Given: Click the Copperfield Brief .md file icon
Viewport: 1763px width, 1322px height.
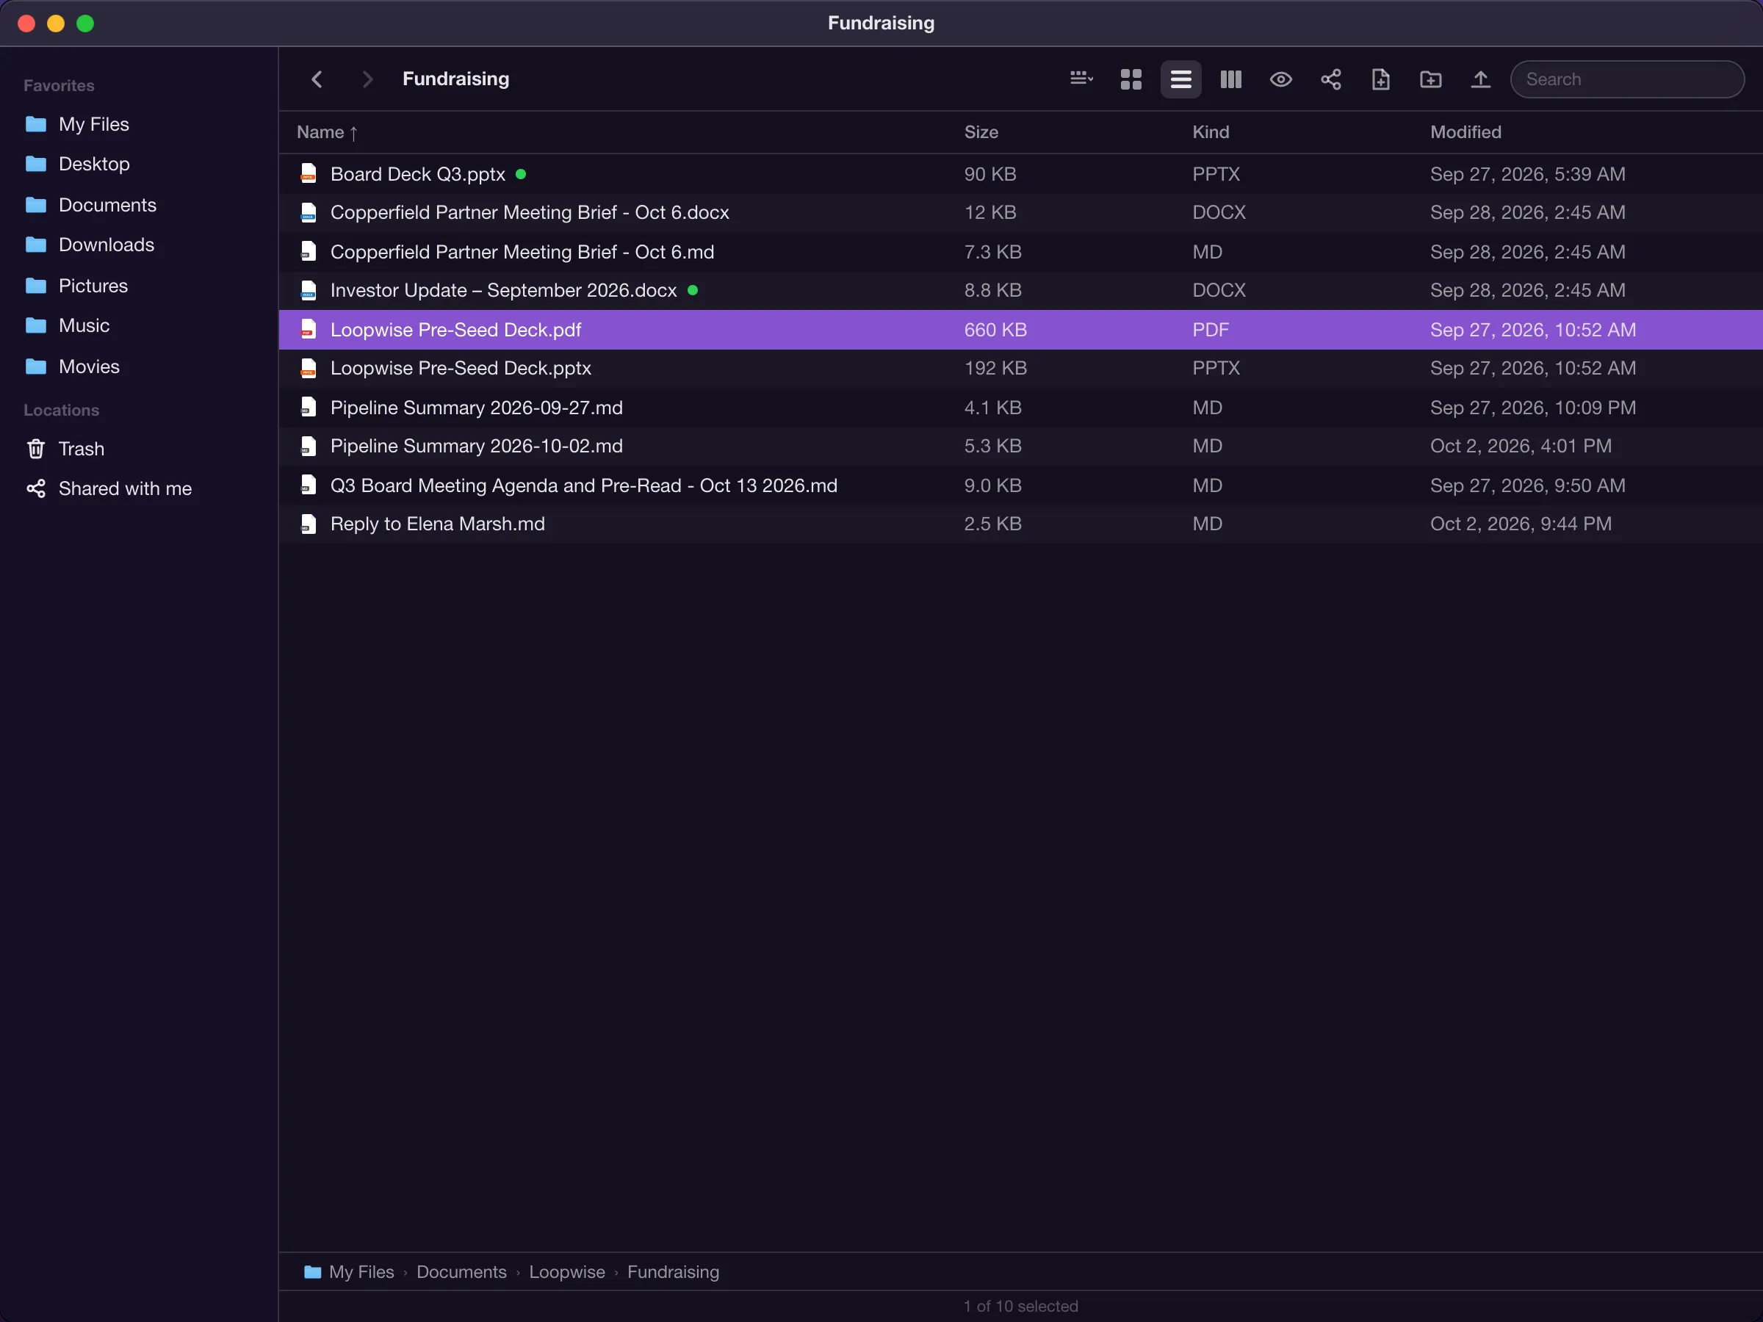Looking at the screenshot, I should 309,252.
